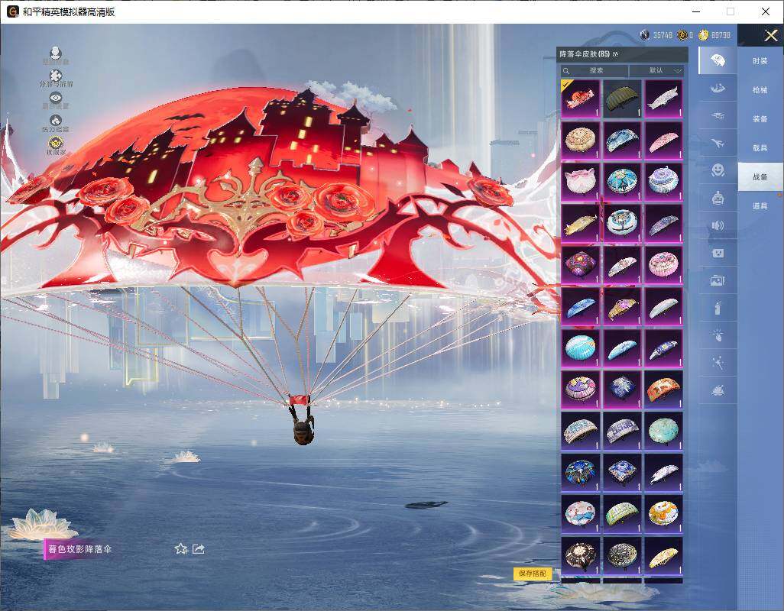Viewport: 784px width, 611px height.
Task: Open the voice pack speaker icon
Action: coord(718,225)
